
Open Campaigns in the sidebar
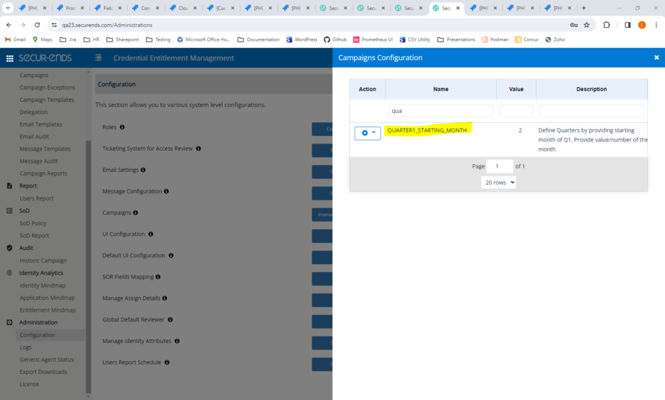(x=34, y=75)
